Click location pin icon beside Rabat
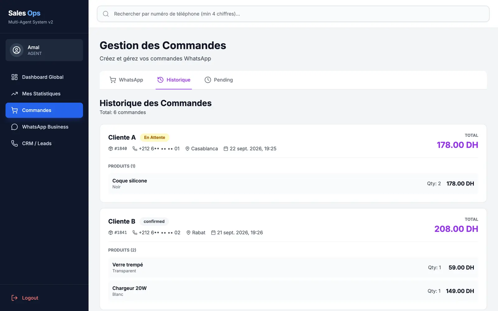 point(188,233)
